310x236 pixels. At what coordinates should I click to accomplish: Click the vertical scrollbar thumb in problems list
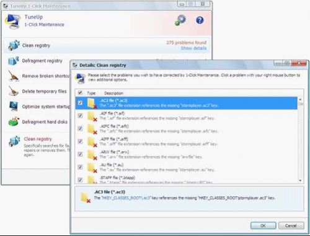(300, 104)
